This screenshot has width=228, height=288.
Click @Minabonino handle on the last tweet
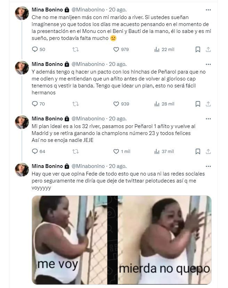pos(88,166)
